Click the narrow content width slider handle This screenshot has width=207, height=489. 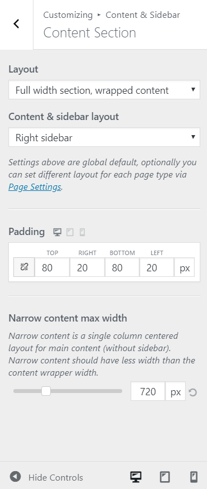[x=46, y=391]
